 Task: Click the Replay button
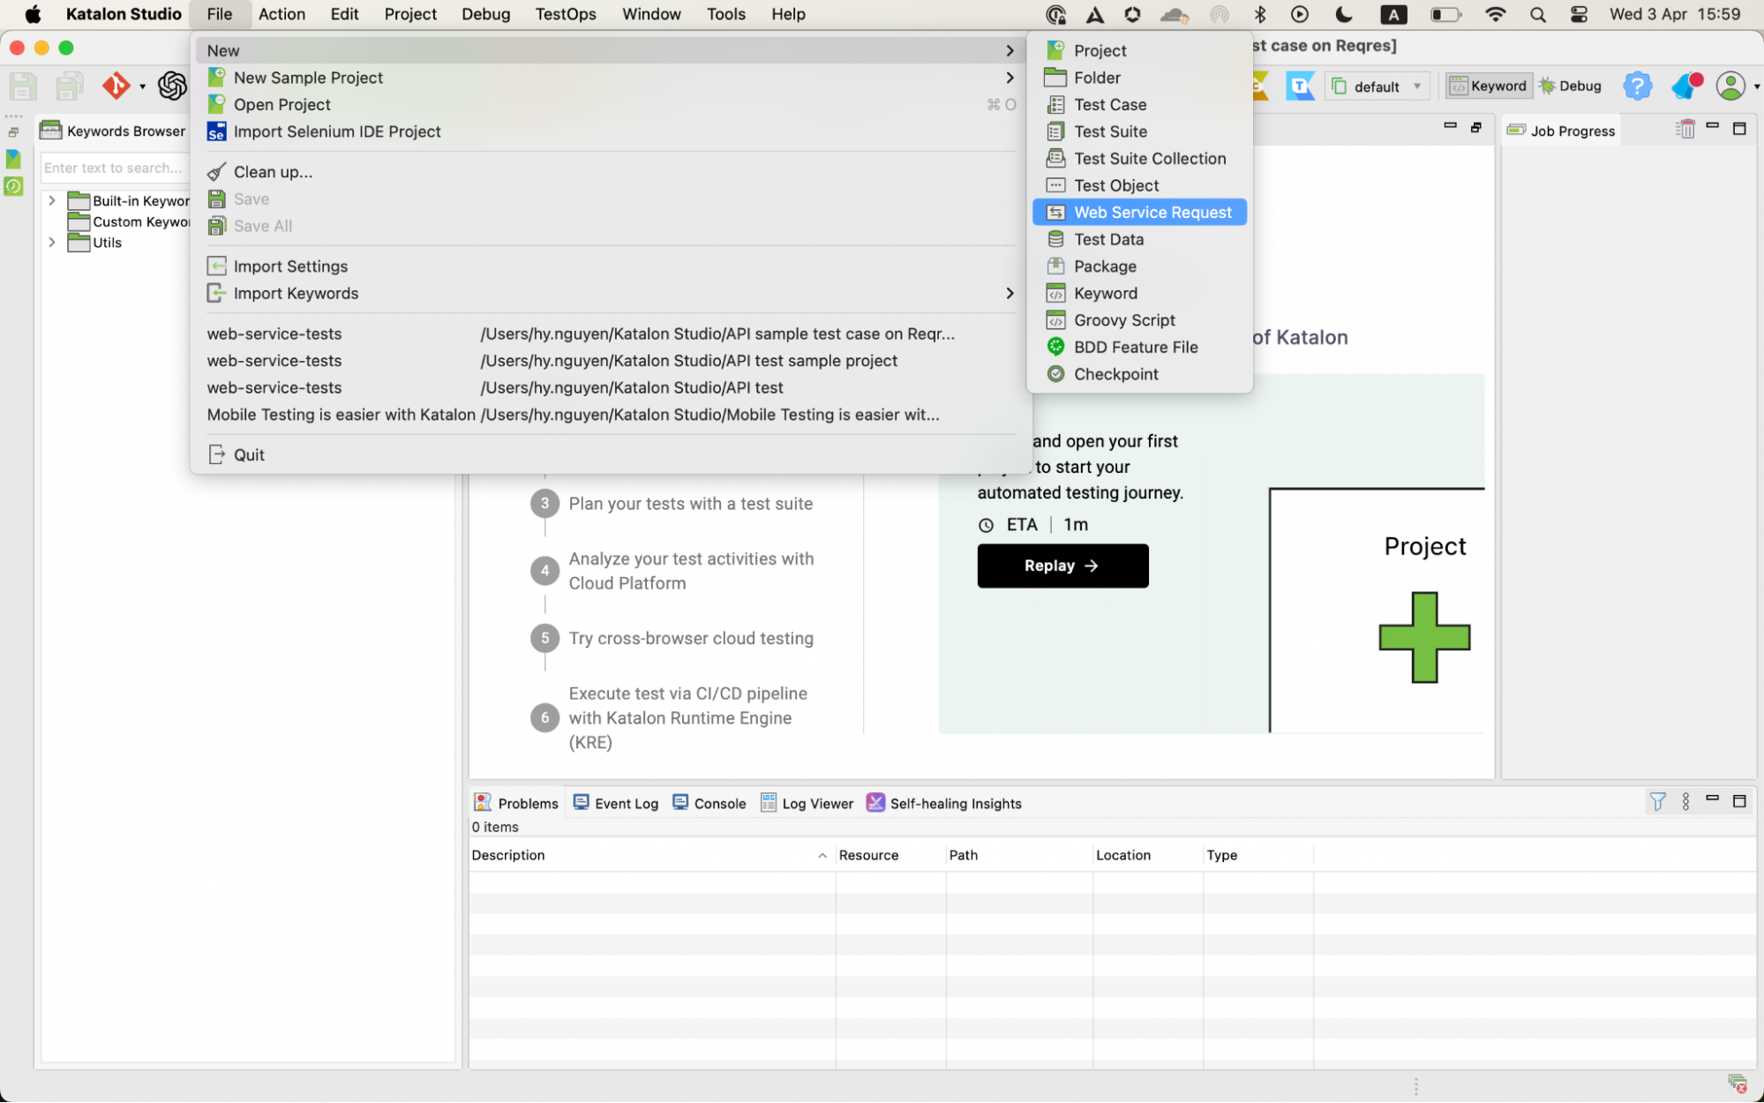[1062, 566]
